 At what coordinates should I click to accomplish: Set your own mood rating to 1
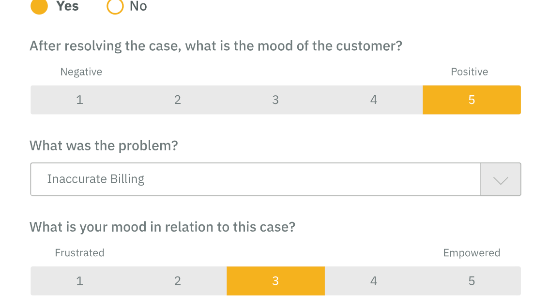point(79,281)
